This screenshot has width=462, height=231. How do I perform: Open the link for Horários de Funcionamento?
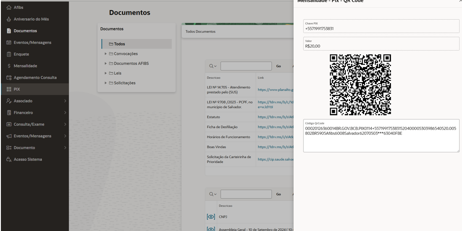[x=276, y=137]
